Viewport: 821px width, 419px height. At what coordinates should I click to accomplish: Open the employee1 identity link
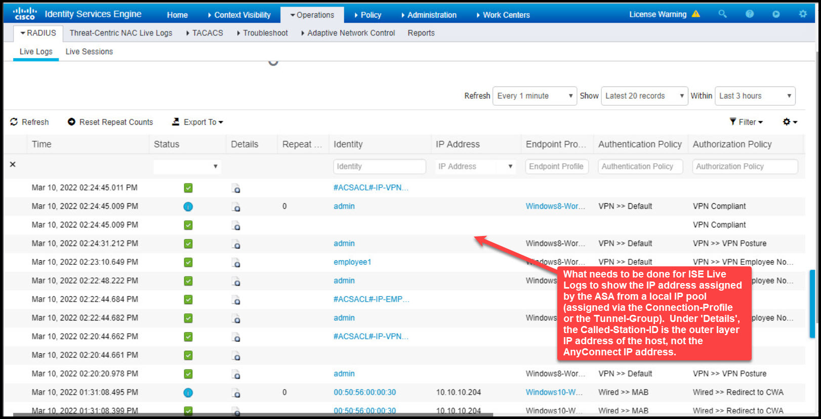tap(352, 262)
